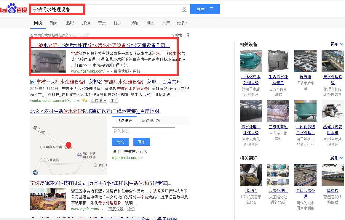This screenshot has height=220, width=345.
Task: Click the 污水处理厂 text link
Action: (278, 191)
